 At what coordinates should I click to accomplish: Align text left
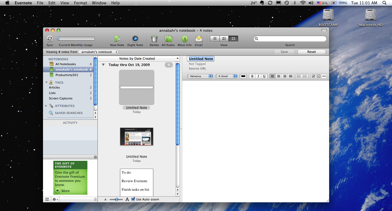272,76
